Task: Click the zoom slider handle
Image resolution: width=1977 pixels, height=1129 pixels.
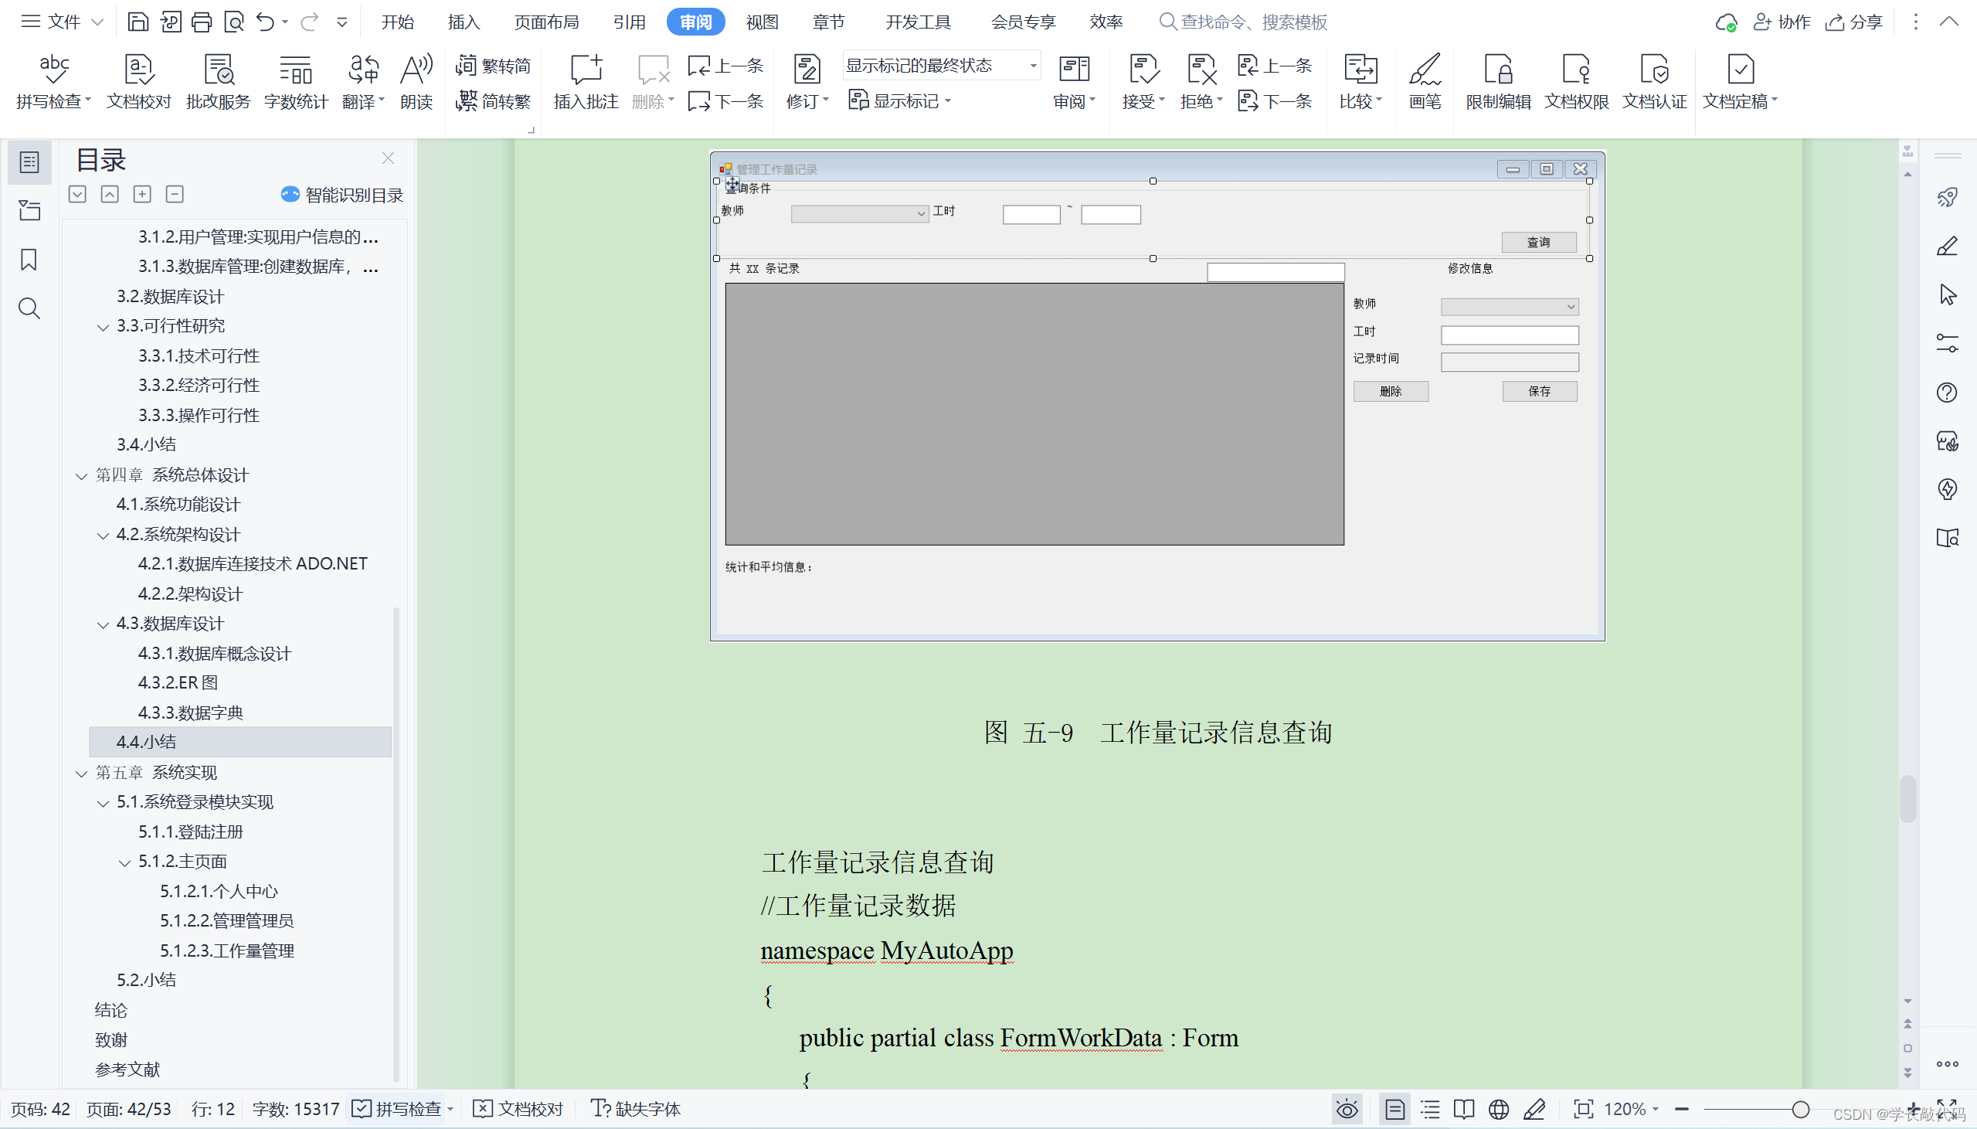Action: click(x=1801, y=1109)
